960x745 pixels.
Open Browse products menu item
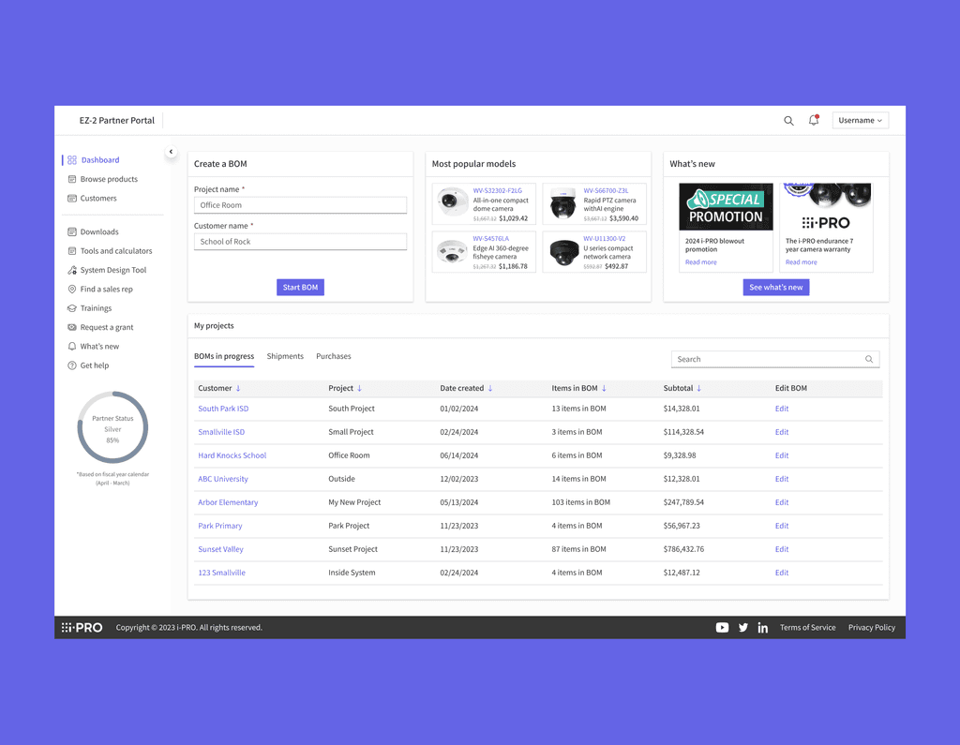(x=109, y=179)
